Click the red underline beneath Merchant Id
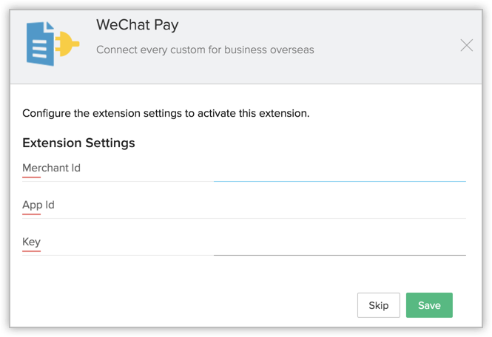Viewport: 492px width, 337px height. pos(31,177)
